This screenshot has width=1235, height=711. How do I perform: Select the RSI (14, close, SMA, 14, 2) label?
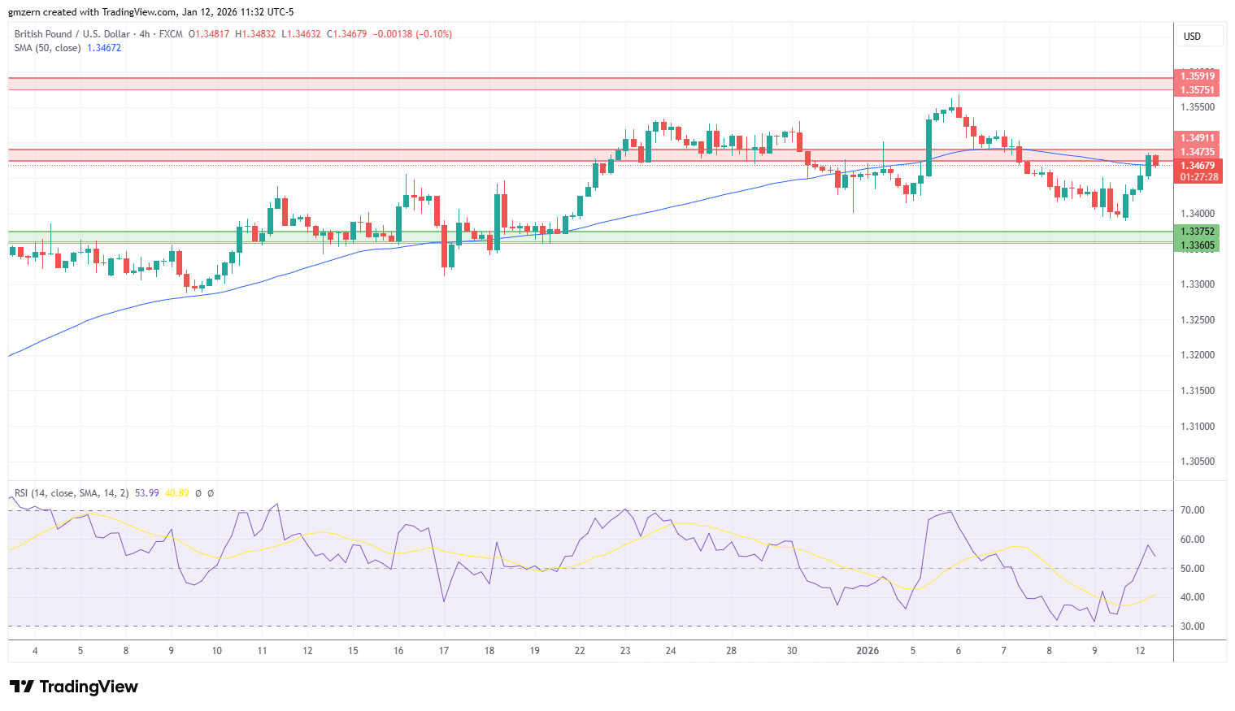(x=72, y=493)
